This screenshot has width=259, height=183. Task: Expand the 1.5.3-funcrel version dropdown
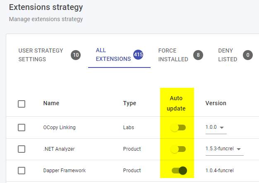pyautogui.click(x=224, y=149)
